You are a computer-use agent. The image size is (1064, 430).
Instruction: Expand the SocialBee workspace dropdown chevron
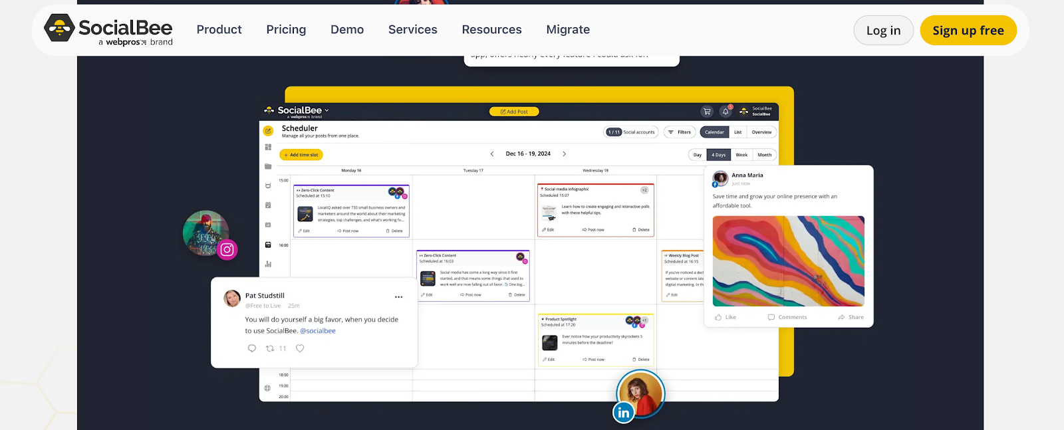coord(327,110)
